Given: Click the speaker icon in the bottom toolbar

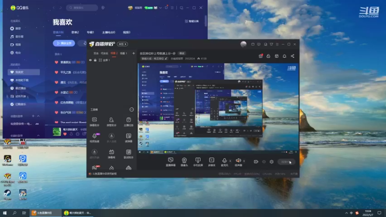Looking at the screenshot, I should [x=238, y=161].
